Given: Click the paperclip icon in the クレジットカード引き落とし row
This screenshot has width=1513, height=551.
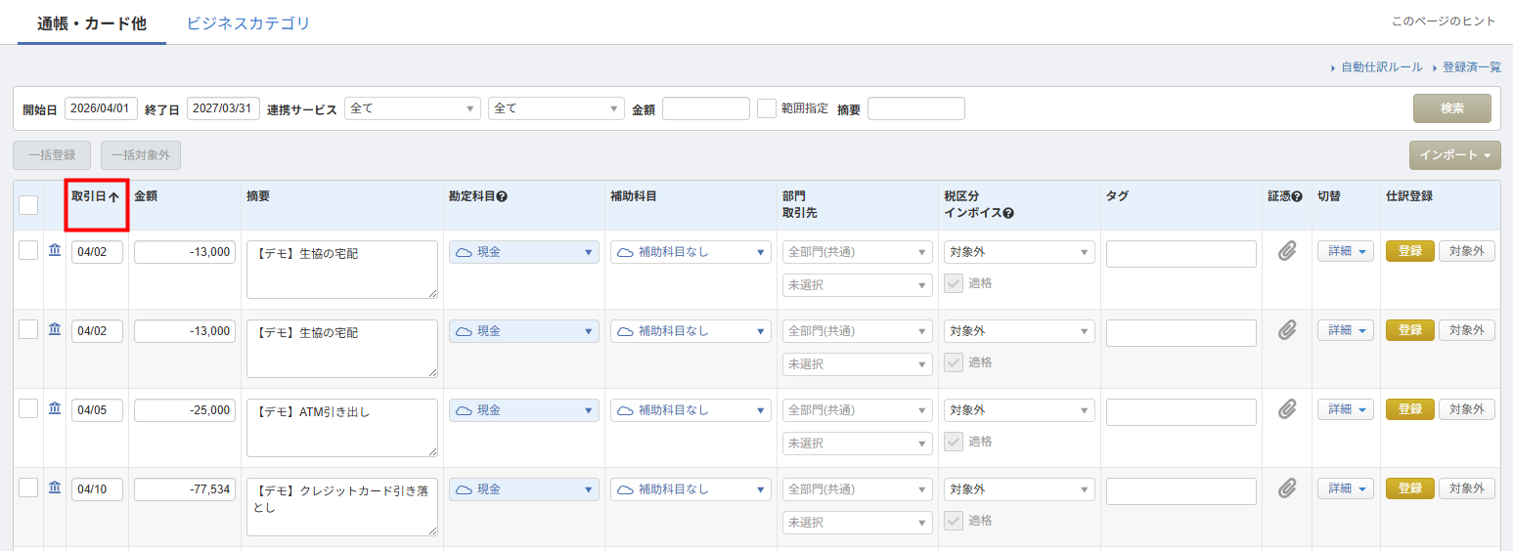Looking at the screenshot, I should [x=1287, y=487].
